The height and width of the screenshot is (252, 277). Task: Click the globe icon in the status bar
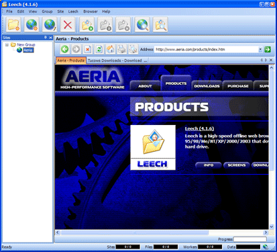coord(266,247)
